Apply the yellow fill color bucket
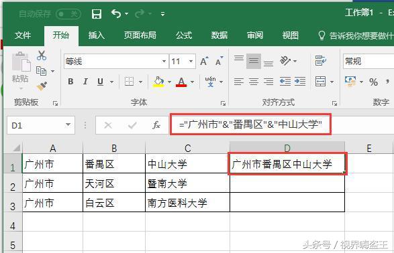Viewport: 394px width, 253px height. tap(158, 82)
